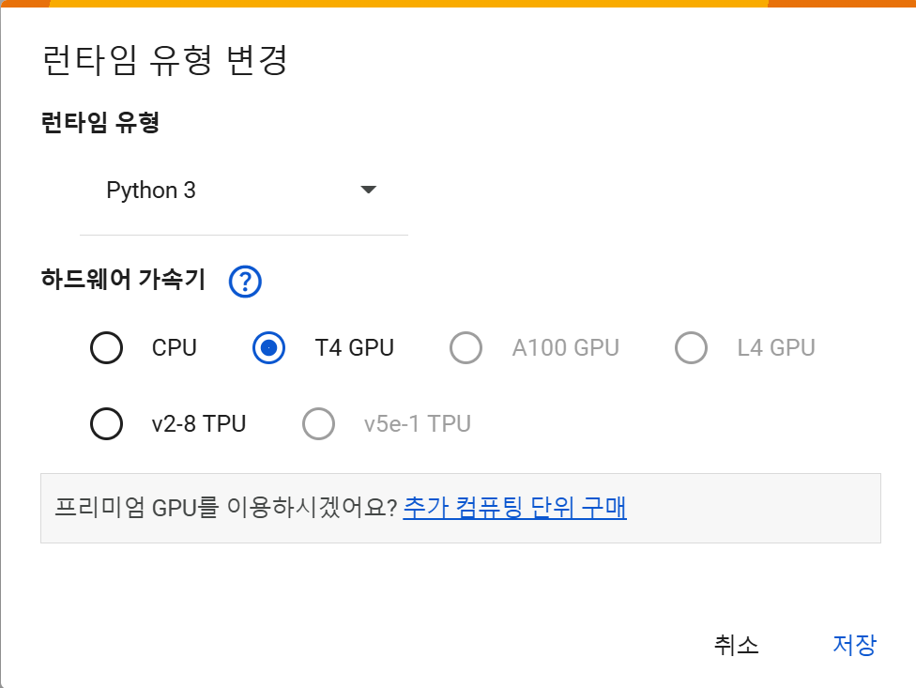Expand the runtime type selector
Screen dimensions: 916x688
[x=244, y=190]
